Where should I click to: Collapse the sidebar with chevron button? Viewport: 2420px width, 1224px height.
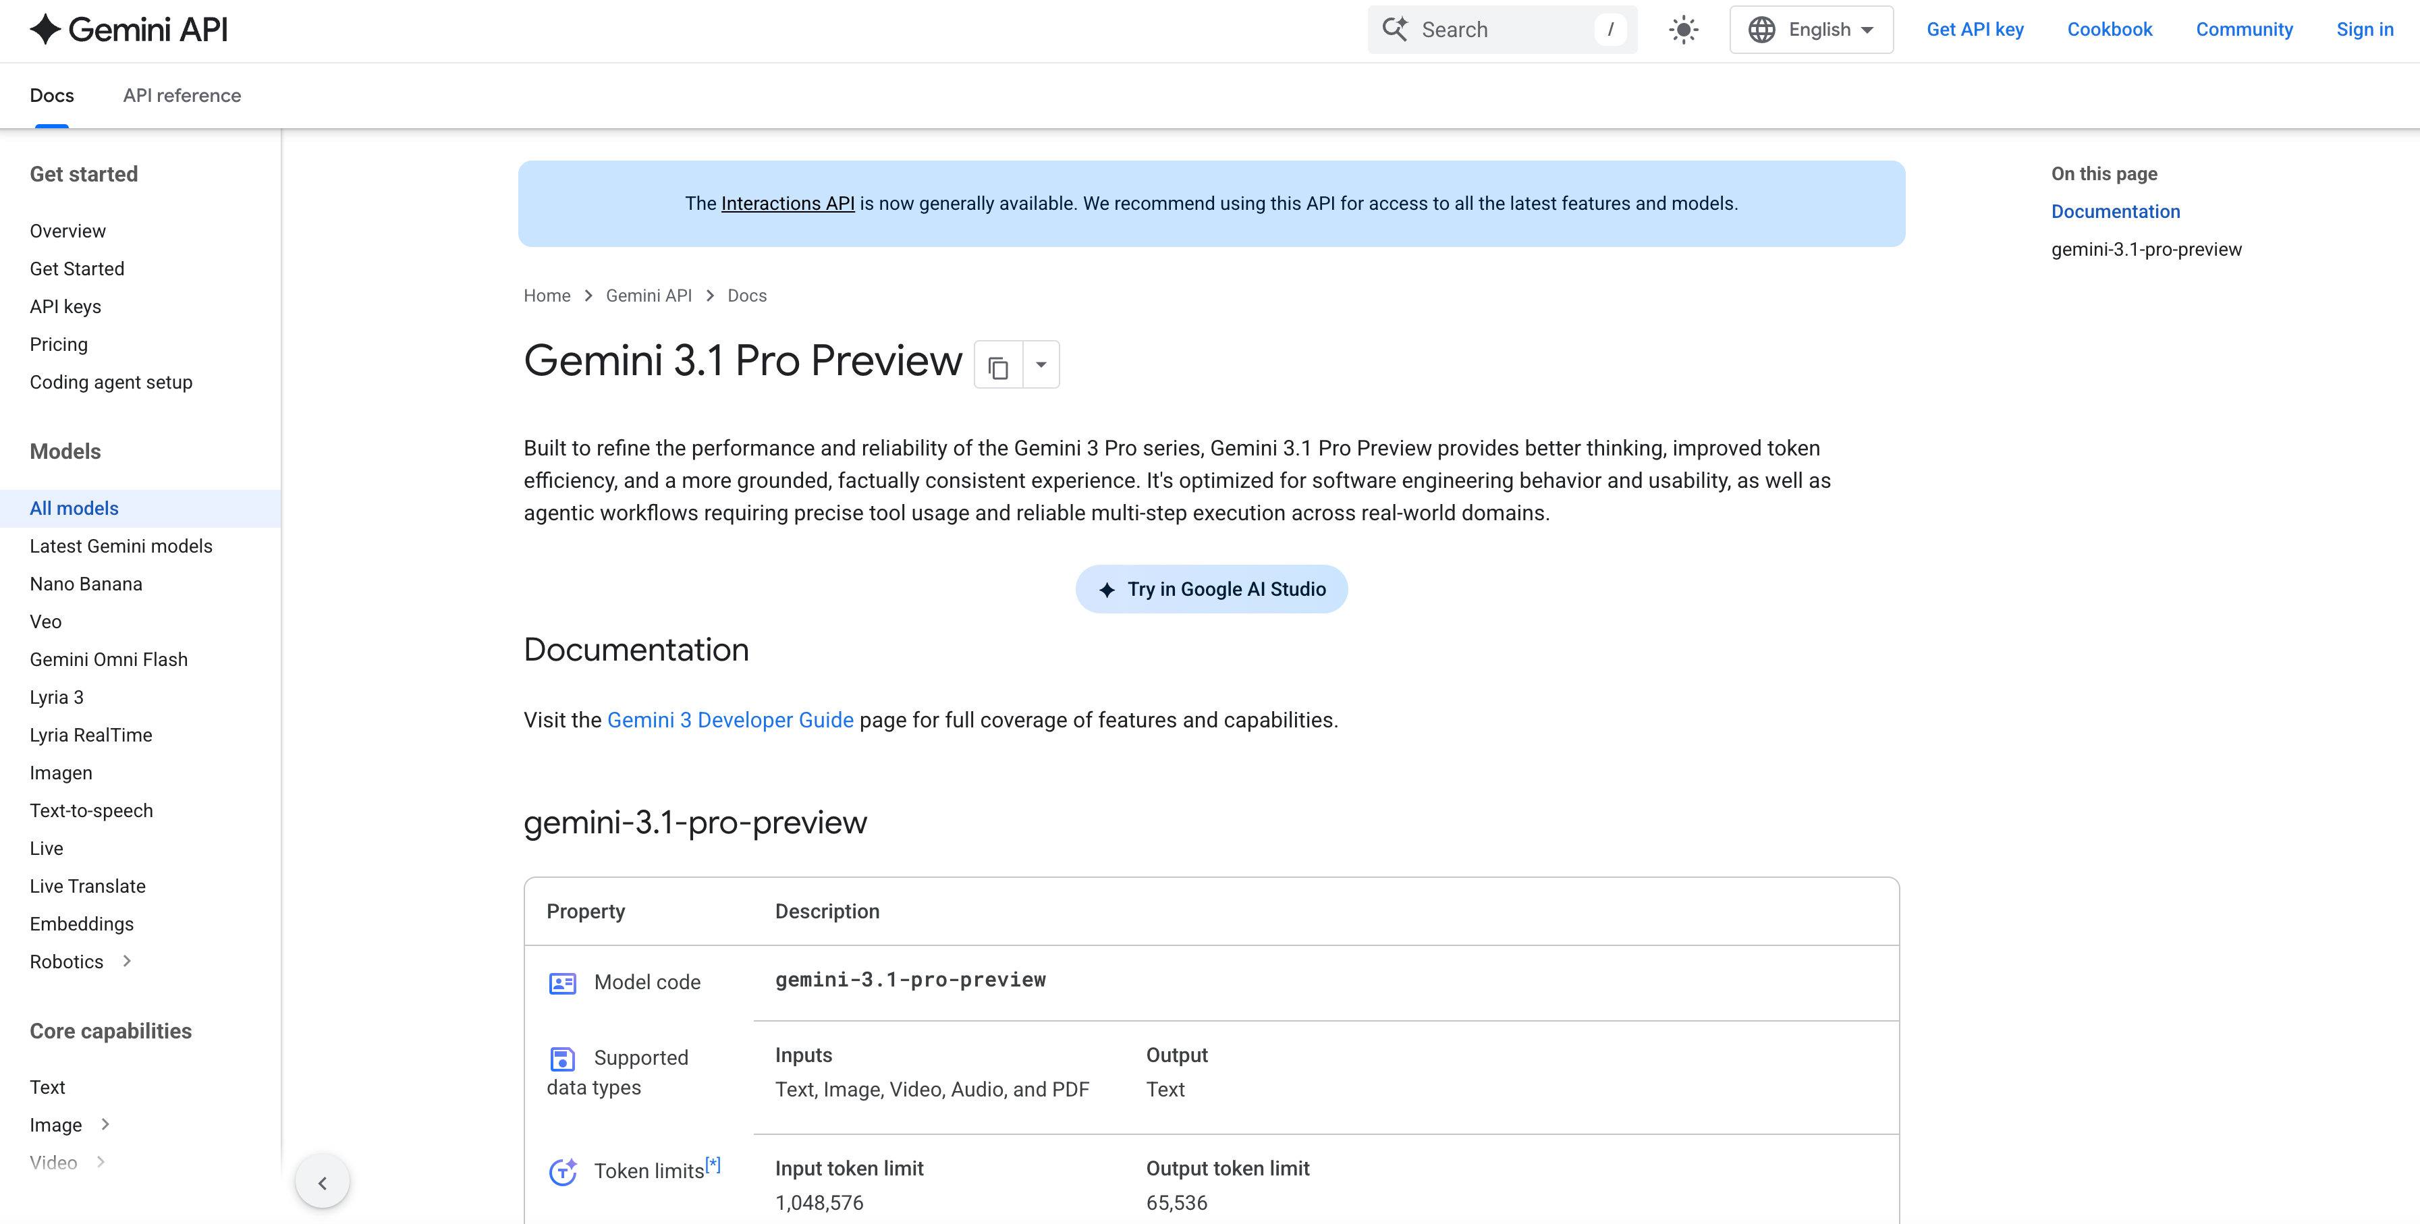pos(322,1183)
